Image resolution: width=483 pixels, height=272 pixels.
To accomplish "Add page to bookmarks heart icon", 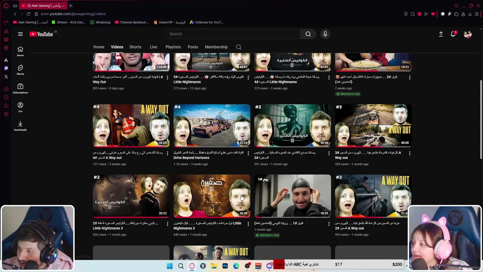I will coord(433,14).
